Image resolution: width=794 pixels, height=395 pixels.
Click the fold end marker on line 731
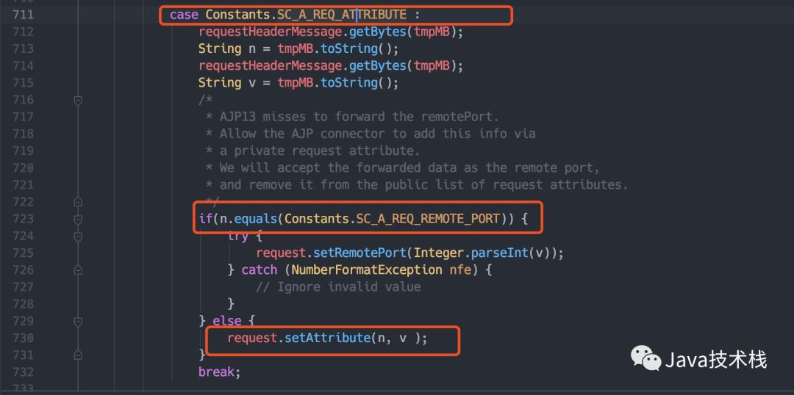[x=78, y=355]
